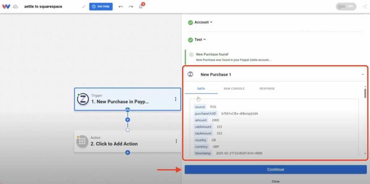Click the cloud save status icon
370x184 pixels.
(15, 7)
